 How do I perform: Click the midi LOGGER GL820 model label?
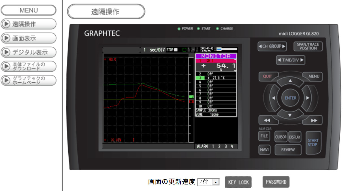(x=299, y=34)
